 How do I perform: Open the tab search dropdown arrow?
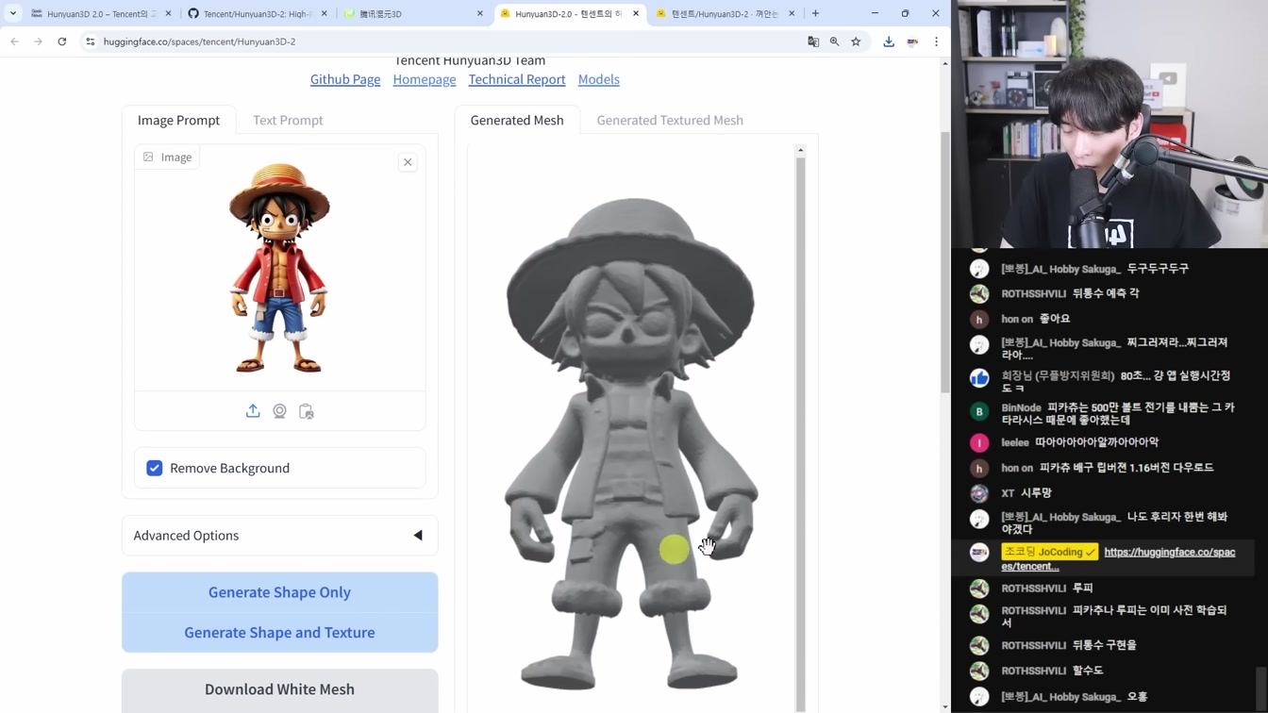pos(12,13)
